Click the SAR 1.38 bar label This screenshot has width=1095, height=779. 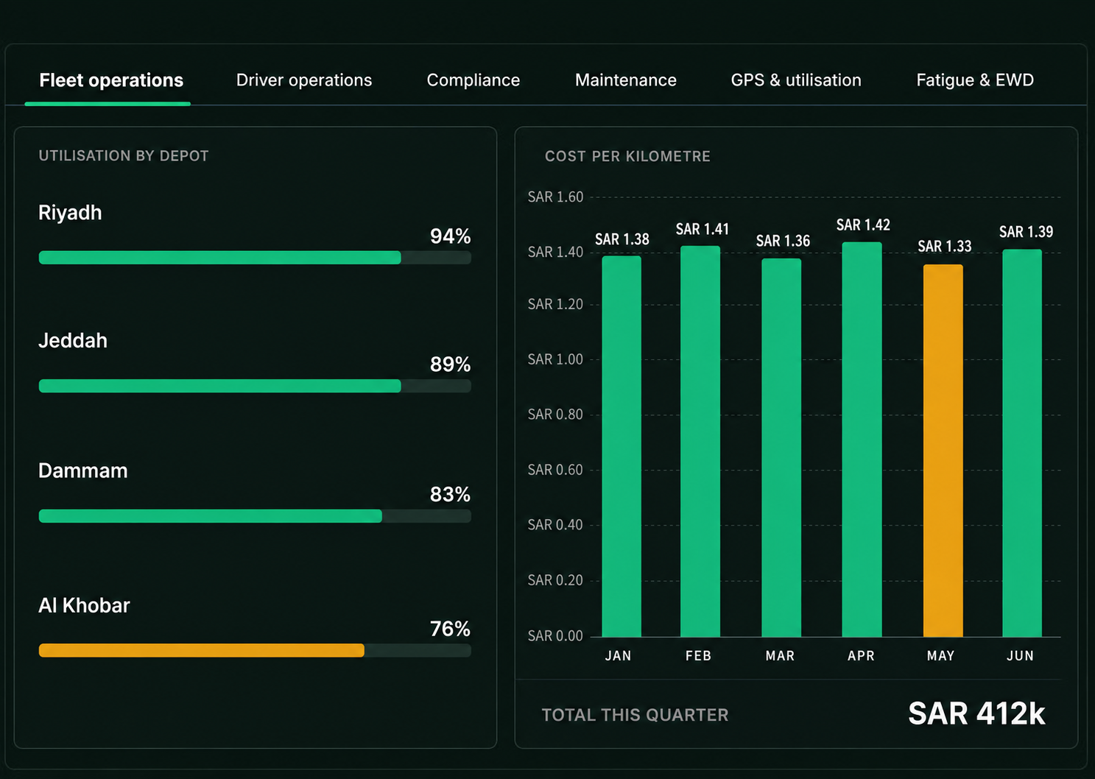pos(622,239)
